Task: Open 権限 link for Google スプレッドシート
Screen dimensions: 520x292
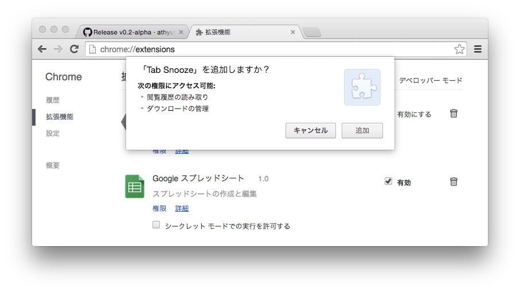Action: [159, 208]
